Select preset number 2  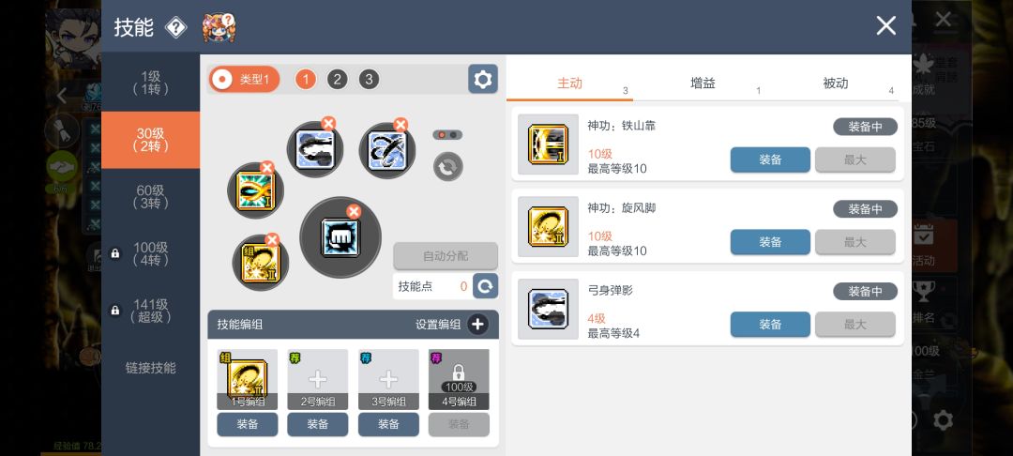click(337, 80)
